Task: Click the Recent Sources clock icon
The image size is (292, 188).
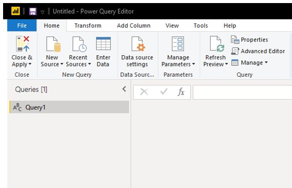Action: click(x=79, y=44)
